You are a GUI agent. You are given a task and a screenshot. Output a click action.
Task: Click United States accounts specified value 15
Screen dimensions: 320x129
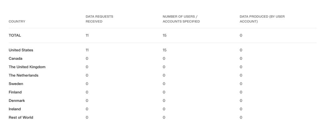(x=164, y=50)
